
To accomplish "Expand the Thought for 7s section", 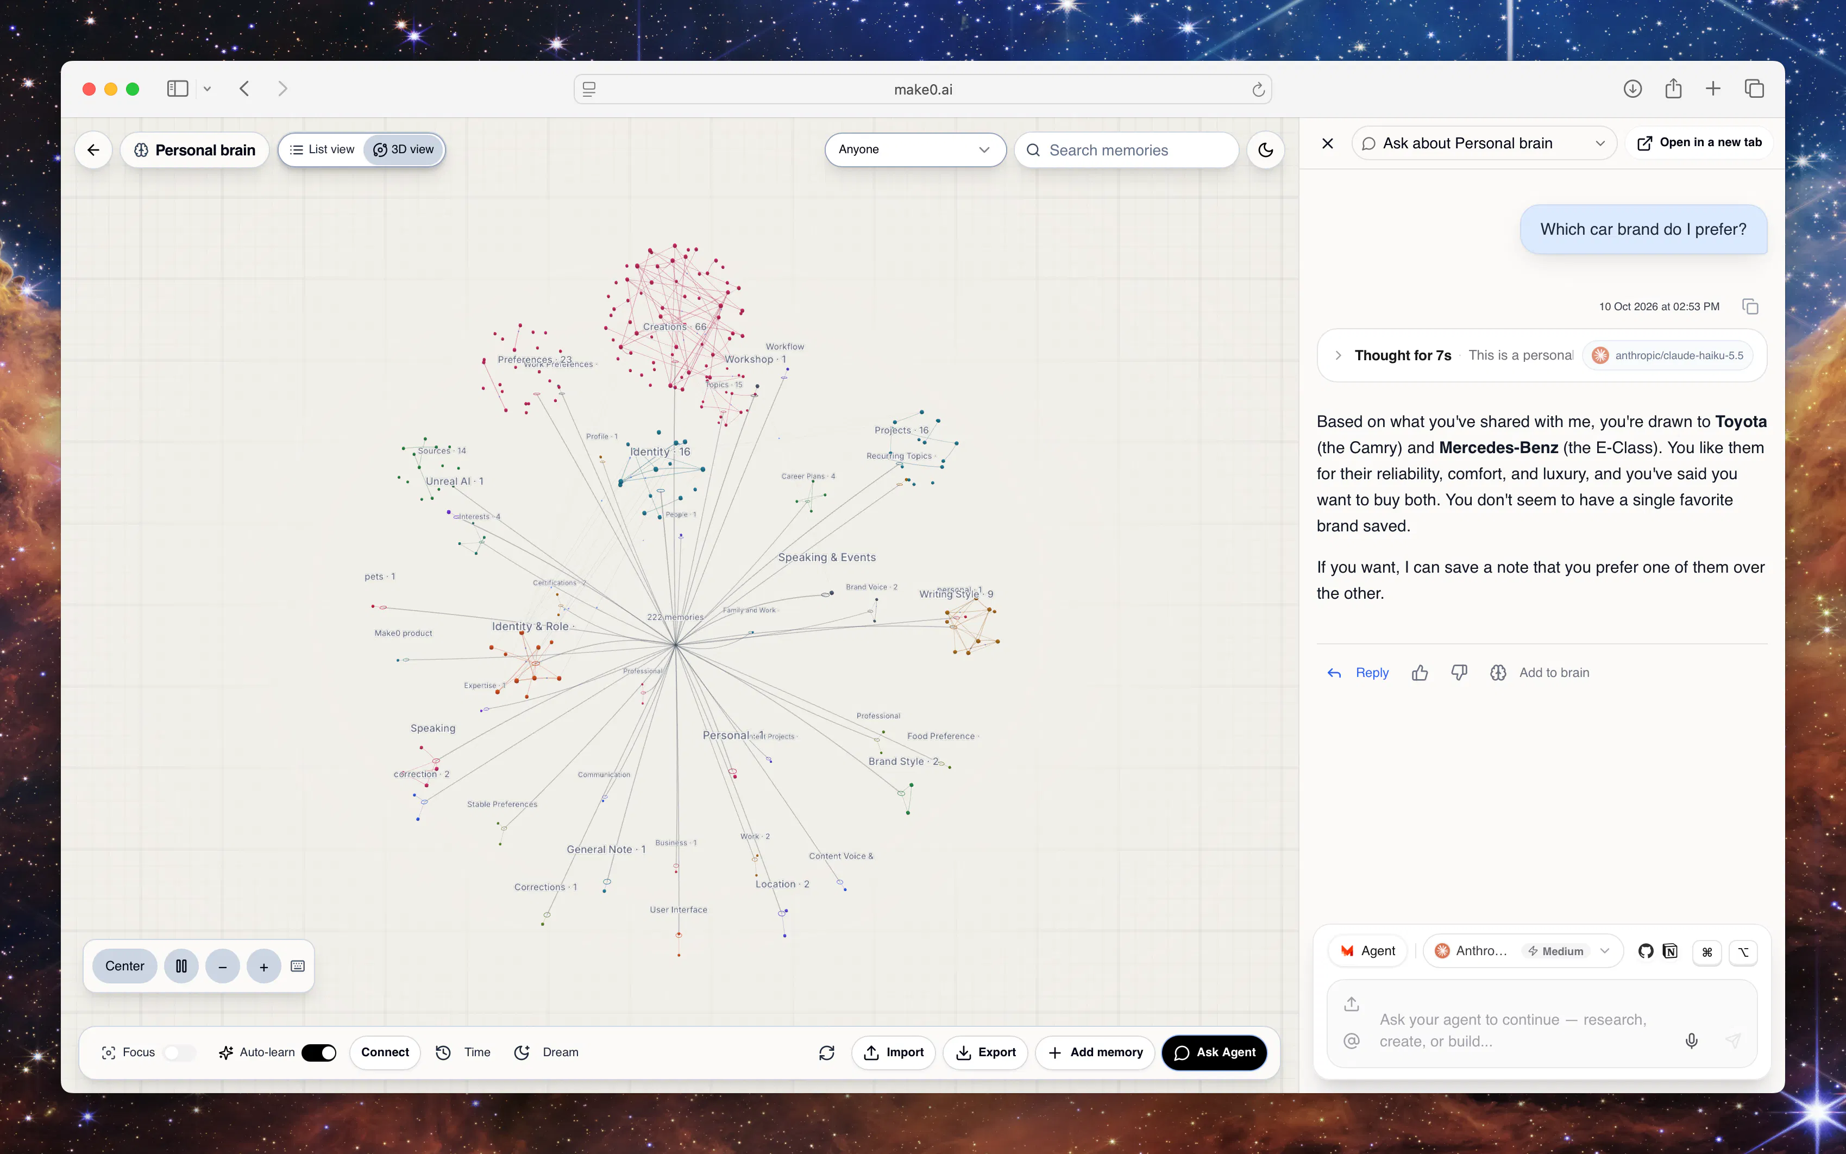I will [1338, 355].
